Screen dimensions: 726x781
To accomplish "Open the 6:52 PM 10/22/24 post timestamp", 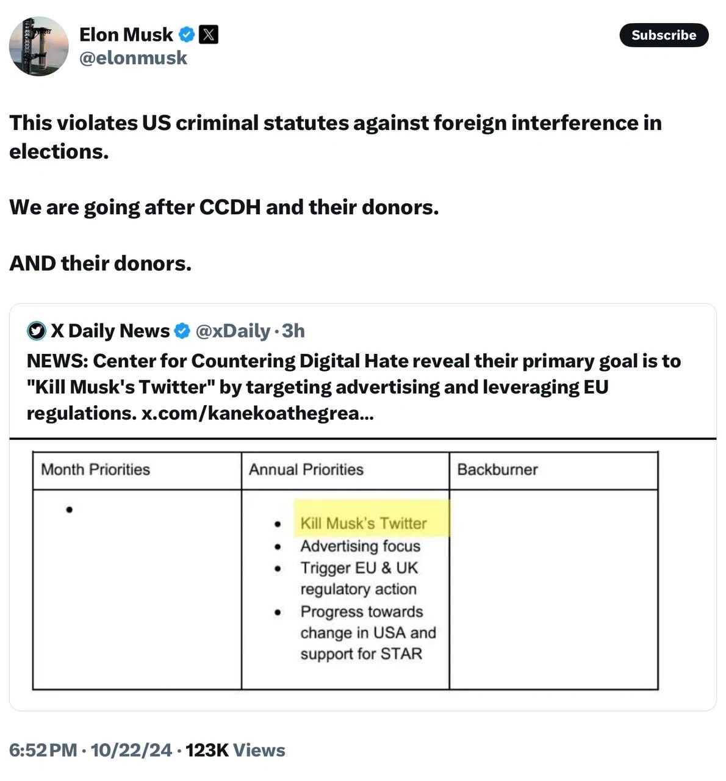I will pos(91,750).
